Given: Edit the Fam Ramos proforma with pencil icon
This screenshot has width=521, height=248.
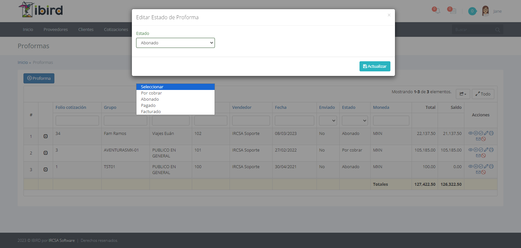Looking at the screenshot, I should pos(486,133).
